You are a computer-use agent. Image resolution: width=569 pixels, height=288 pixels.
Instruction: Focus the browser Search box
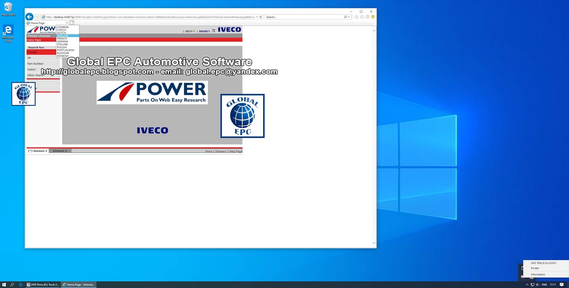tap(304, 17)
